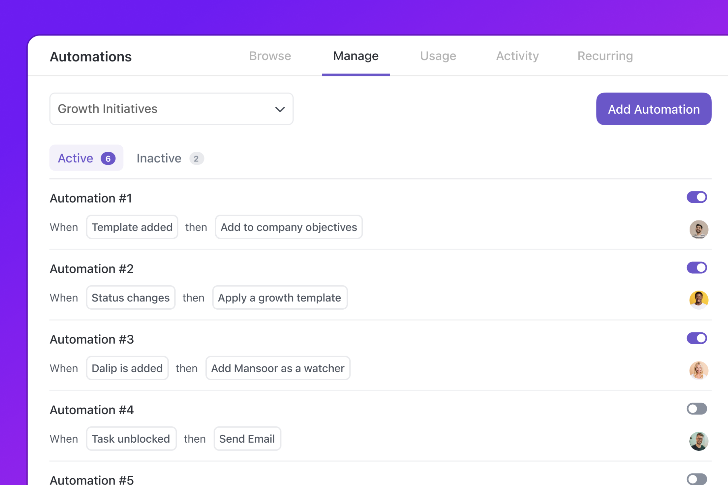Click the Inactive count badge 2

pyautogui.click(x=196, y=158)
